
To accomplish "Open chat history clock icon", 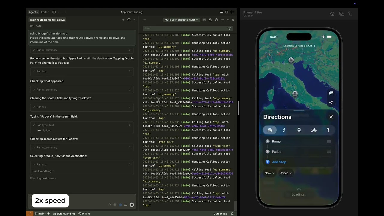I will point(129,20).
